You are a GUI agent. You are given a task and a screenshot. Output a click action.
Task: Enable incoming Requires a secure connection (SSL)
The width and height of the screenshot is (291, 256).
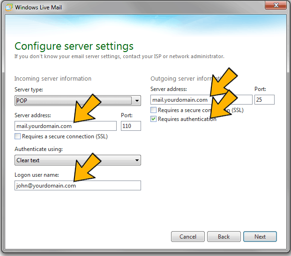click(x=18, y=136)
